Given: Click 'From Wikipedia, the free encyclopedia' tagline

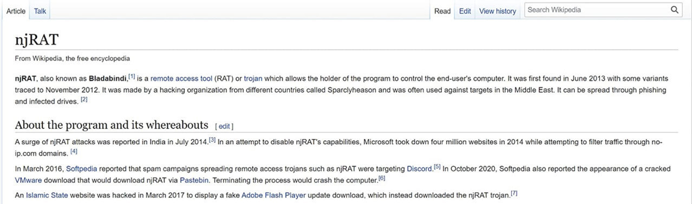Looking at the screenshot, I should pyautogui.click(x=73, y=58).
